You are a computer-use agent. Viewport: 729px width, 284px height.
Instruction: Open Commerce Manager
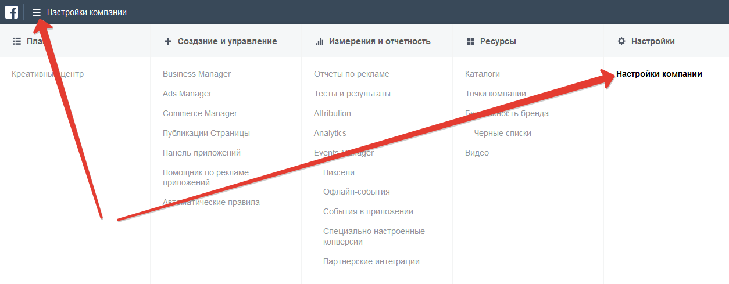[200, 113]
